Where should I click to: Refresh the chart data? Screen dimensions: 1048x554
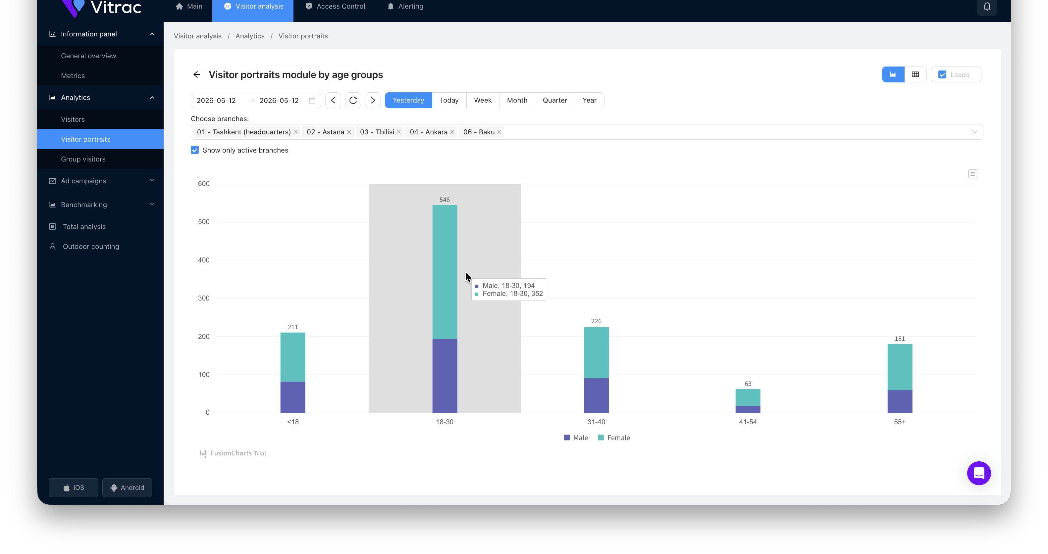click(353, 100)
